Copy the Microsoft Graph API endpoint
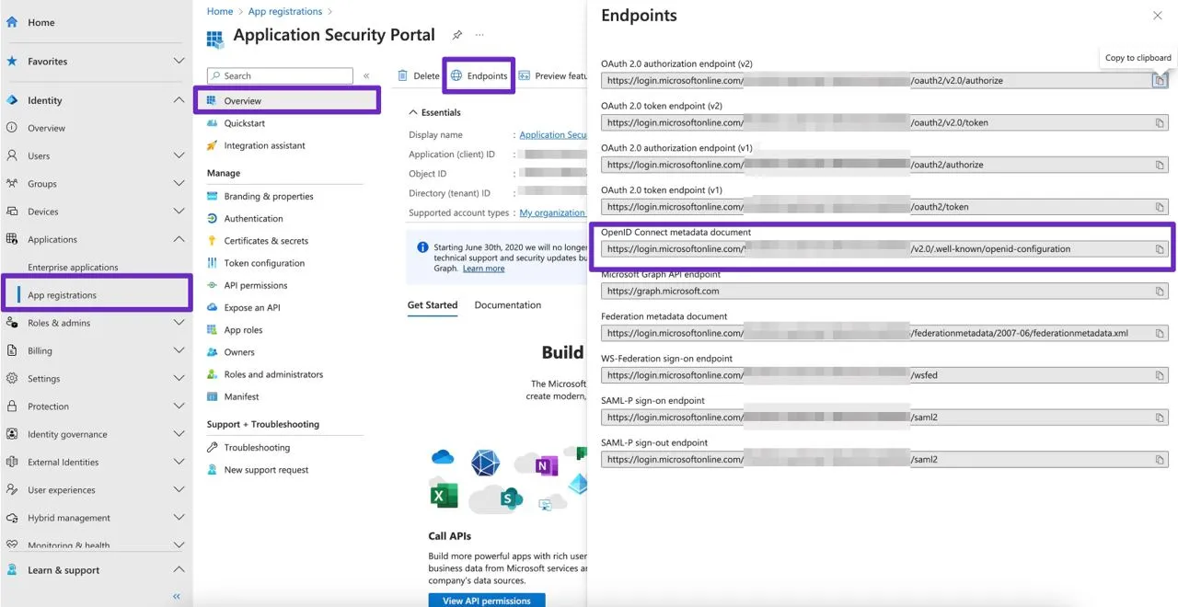1178x607 pixels. point(1160,292)
